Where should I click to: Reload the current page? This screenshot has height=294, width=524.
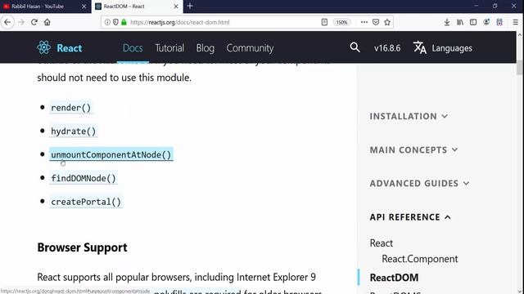(x=34, y=22)
